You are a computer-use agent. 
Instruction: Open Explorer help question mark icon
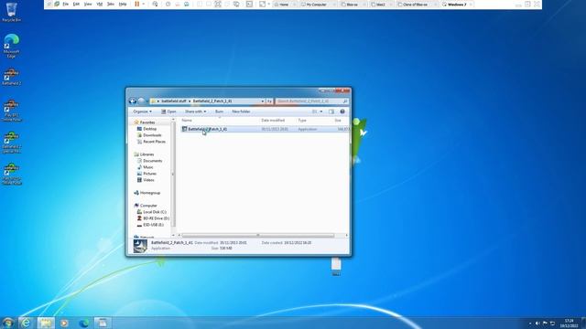[342, 111]
